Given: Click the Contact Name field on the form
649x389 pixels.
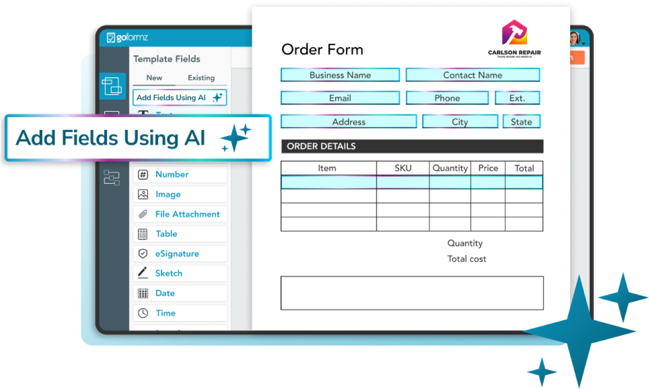Looking at the screenshot, I should click(472, 75).
